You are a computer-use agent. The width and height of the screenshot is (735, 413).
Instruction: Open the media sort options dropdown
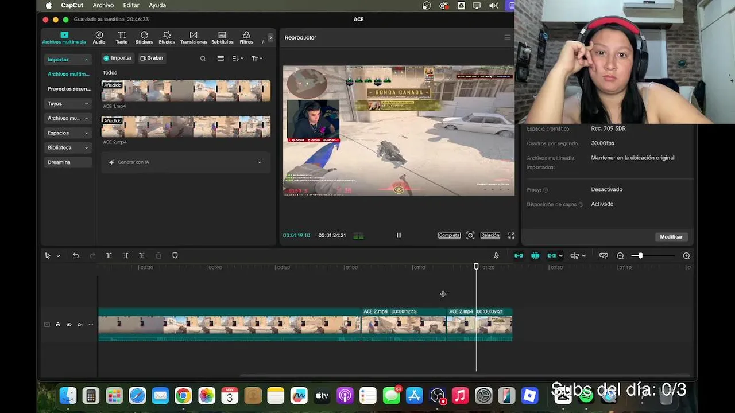pyautogui.click(x=238, y=58)
